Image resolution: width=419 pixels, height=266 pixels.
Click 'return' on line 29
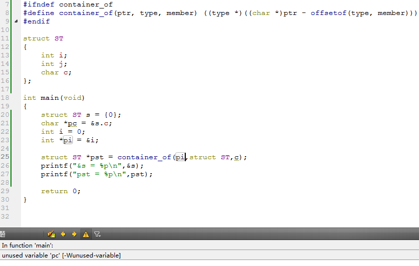pyautogui.click(x=54, y=191)
